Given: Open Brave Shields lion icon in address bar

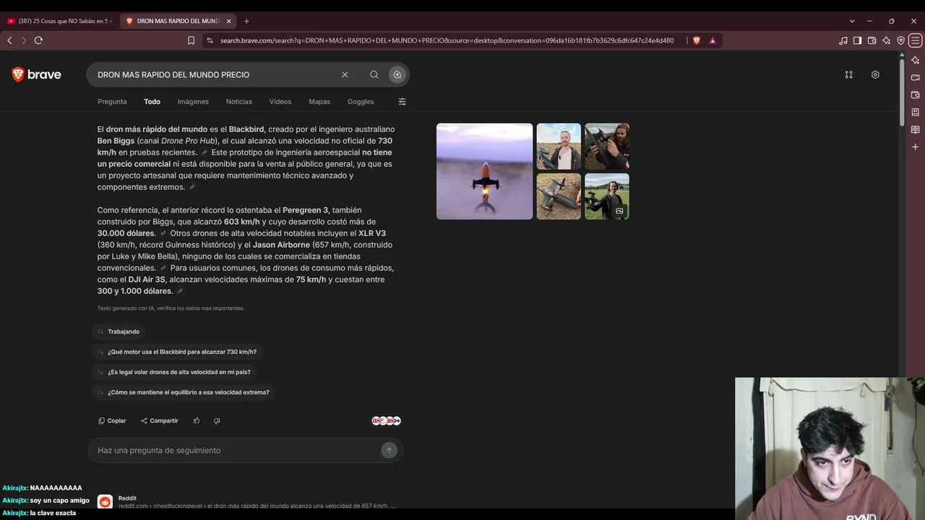Looking at the screenshot, I should [697, 40].
